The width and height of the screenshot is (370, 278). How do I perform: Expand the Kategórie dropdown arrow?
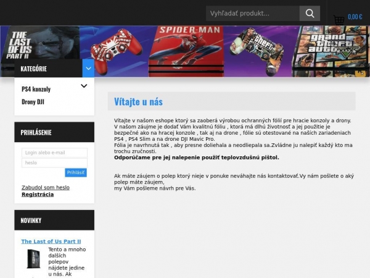88,69
